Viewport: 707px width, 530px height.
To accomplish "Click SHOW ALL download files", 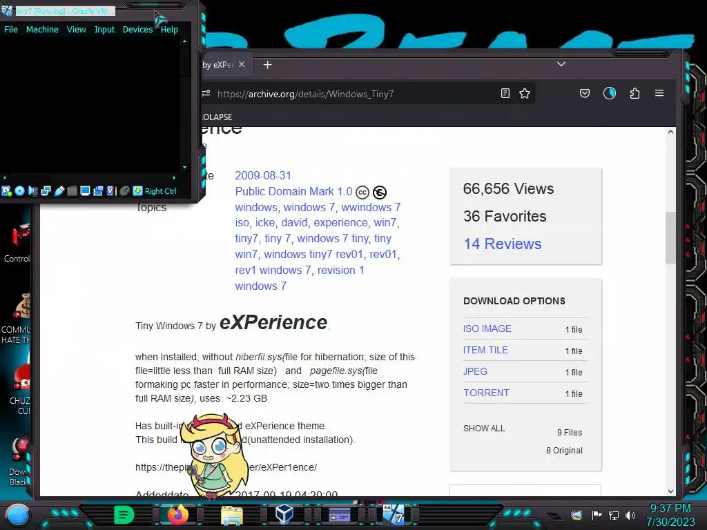I will 484,428.
